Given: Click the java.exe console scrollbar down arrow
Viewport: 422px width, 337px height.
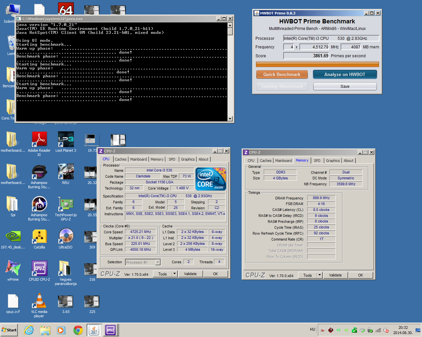Looking at the screenshot, I should coord(230,119).
